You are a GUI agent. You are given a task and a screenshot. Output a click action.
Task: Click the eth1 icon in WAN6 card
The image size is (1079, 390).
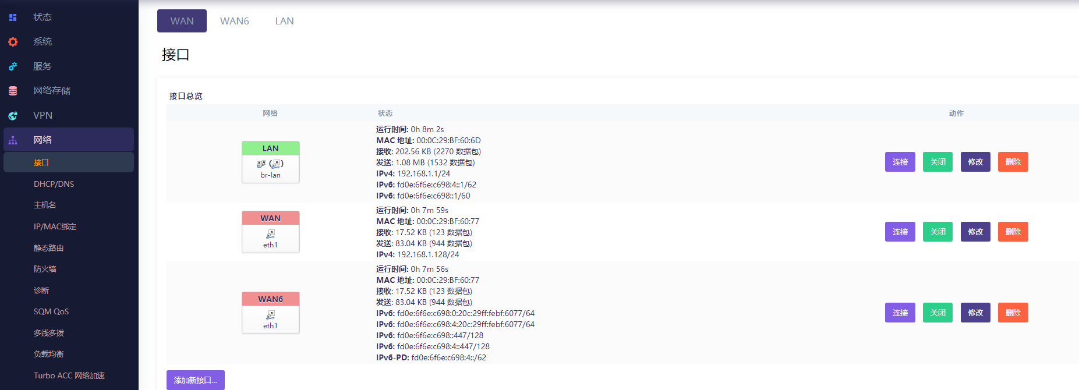(x=270, y=315)
